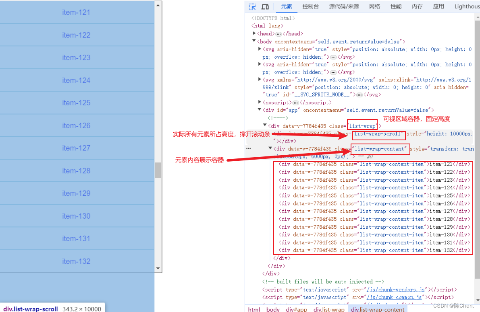Click list row item-124

77,80
